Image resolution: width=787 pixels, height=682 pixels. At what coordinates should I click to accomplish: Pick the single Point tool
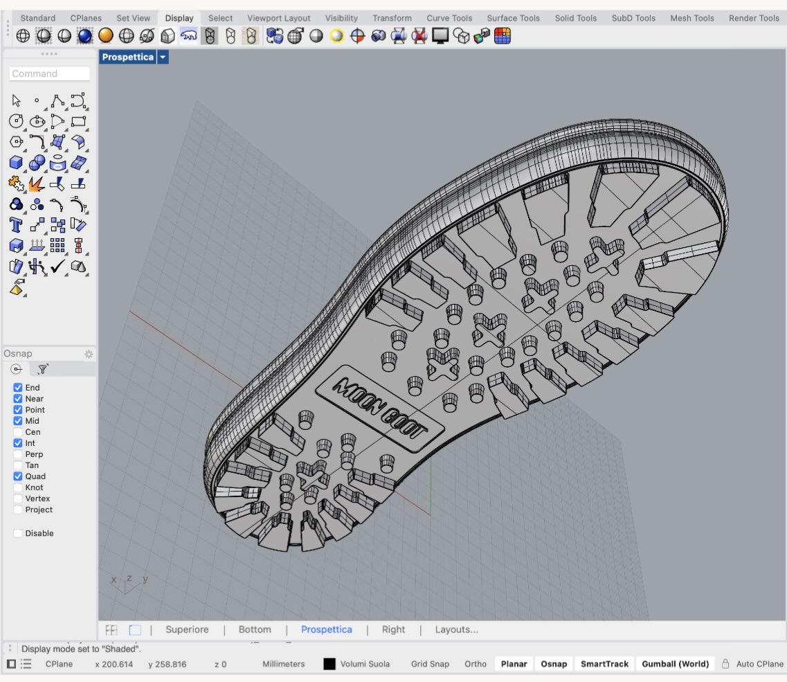pos(37,100)
